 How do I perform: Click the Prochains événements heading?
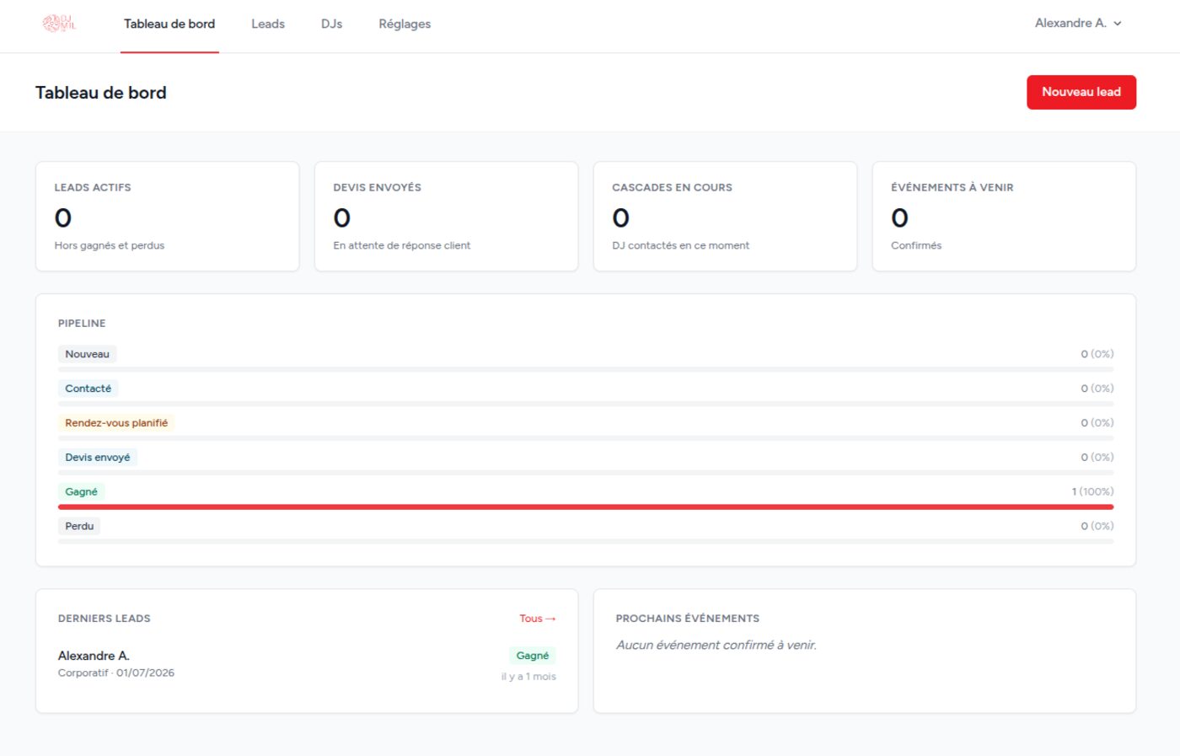tap(688, 619)
